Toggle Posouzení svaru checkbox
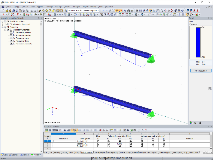Viewport: 213px width, 160px height. (x=11, y=38)
